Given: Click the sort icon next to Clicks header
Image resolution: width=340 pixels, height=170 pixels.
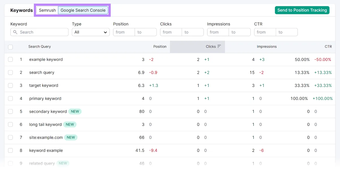Looking at the screenshot, I should 219,47.
